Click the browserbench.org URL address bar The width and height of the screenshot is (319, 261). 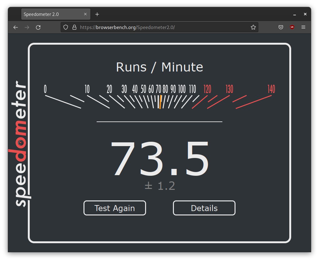point(159,27)
